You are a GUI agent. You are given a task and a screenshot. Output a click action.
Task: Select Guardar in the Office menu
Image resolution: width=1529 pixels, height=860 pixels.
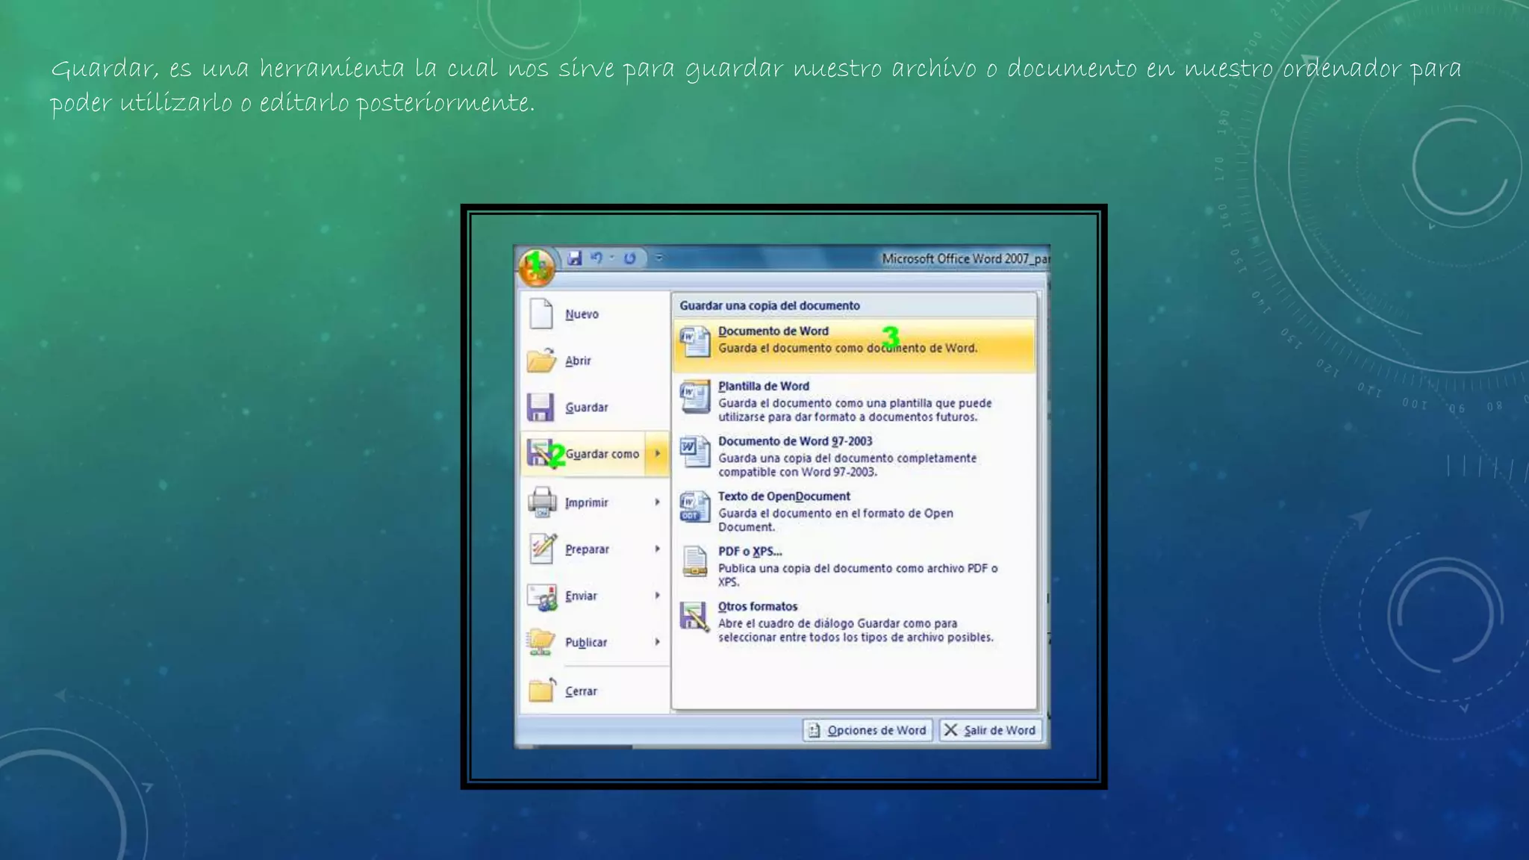pos(594,408)
